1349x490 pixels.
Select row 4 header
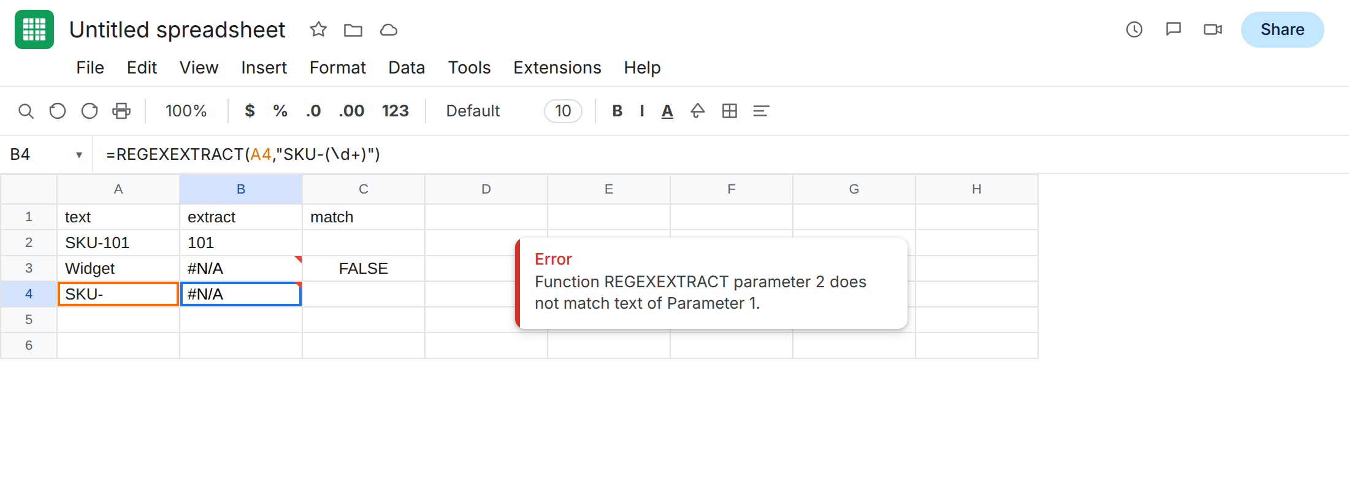(x=29, y=294)
